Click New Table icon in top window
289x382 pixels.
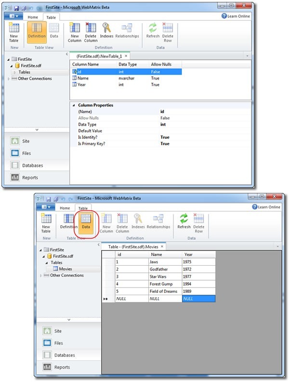(14, 32)
